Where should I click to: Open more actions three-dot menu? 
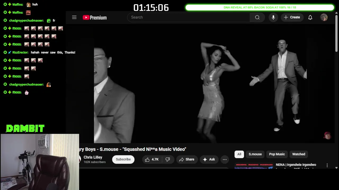pos(225,159)
